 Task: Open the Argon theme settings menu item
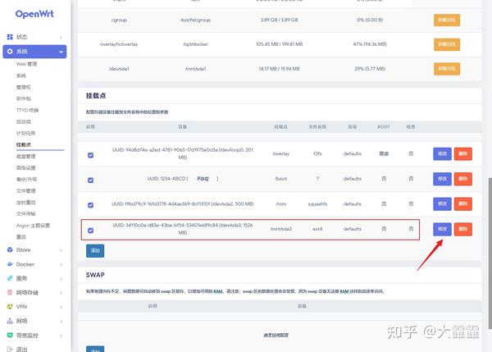pos(33,226)
